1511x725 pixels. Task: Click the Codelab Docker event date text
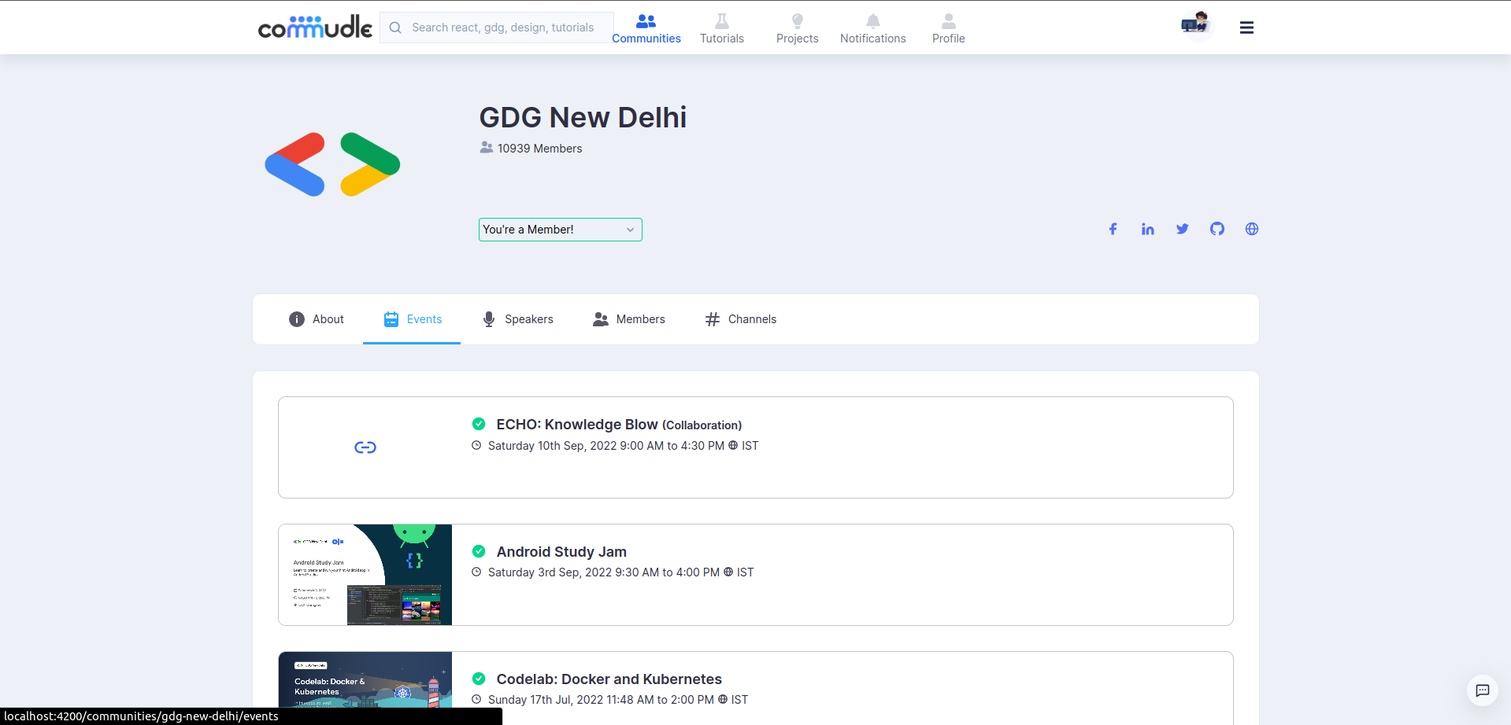pyautogui.click(x=601, y=700)
